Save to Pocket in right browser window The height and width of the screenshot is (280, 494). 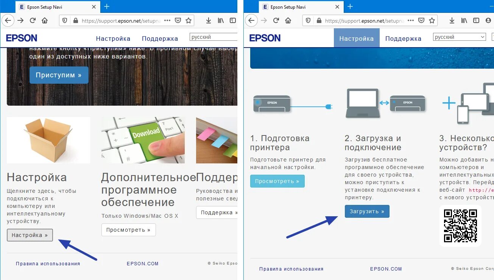(x=421, y=21)
